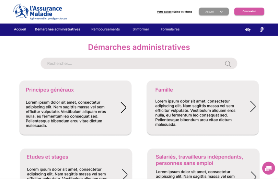This screenshot has height=179, width=278.
Task: Click the Votre caisse link
Action: click(x=164, y=12)
